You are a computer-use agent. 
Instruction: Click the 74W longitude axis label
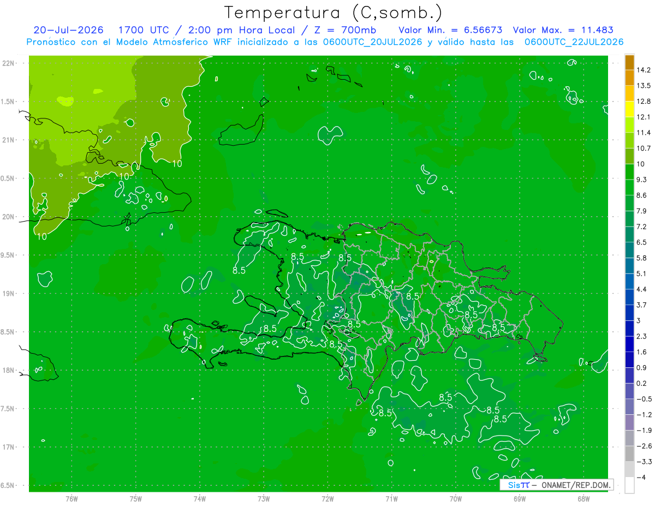pyautogui.click(x=200, y=499)
